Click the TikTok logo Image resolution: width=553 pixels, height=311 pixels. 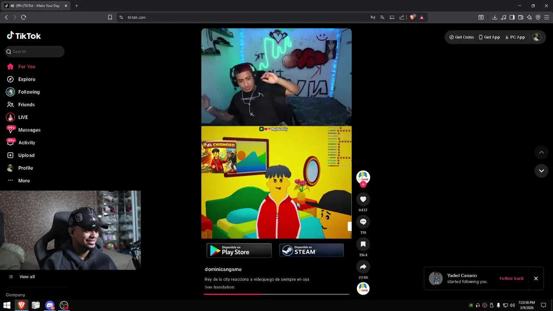click(24, 36)
